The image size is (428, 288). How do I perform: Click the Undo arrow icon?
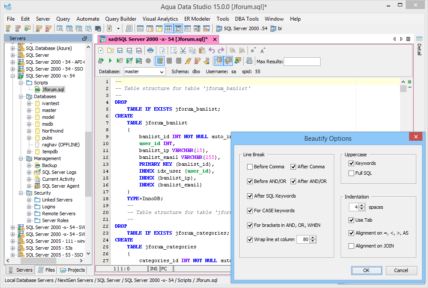[211, 51]
